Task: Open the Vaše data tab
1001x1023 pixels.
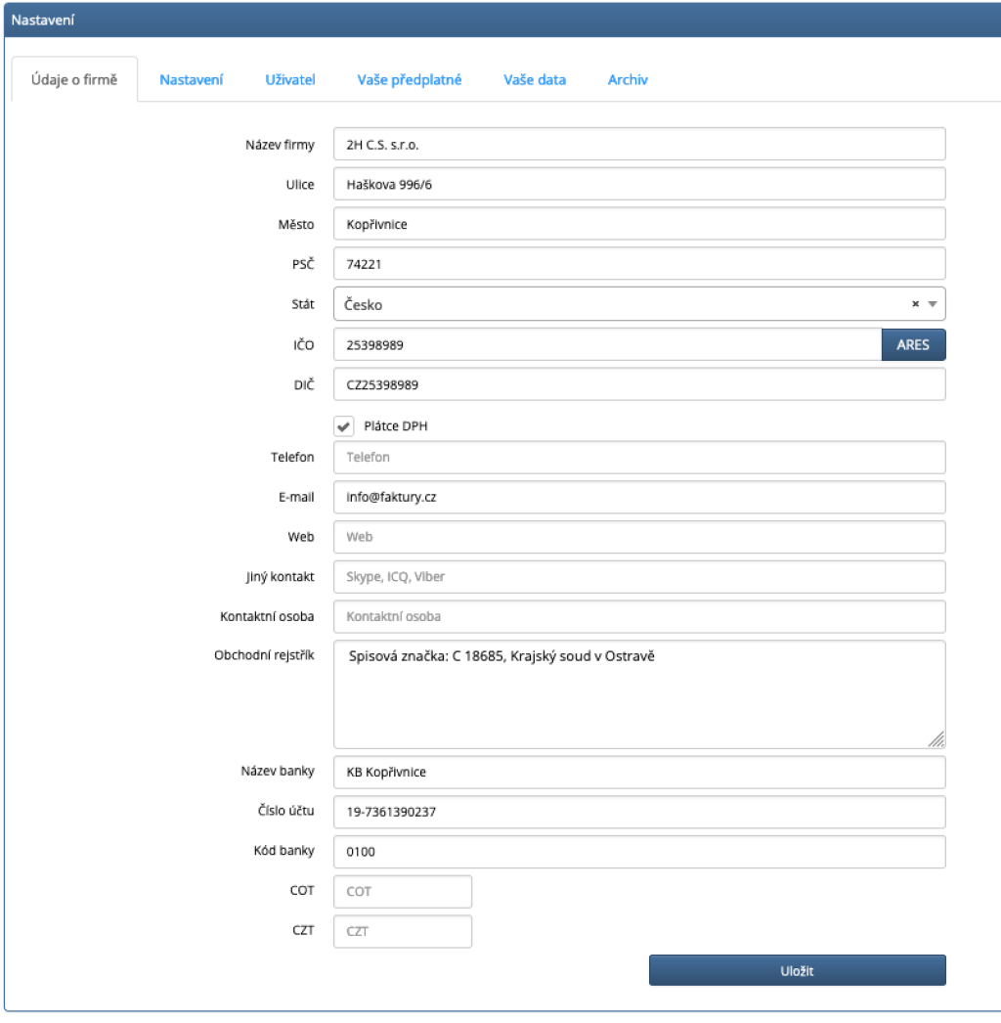Action: coord(535,80)
